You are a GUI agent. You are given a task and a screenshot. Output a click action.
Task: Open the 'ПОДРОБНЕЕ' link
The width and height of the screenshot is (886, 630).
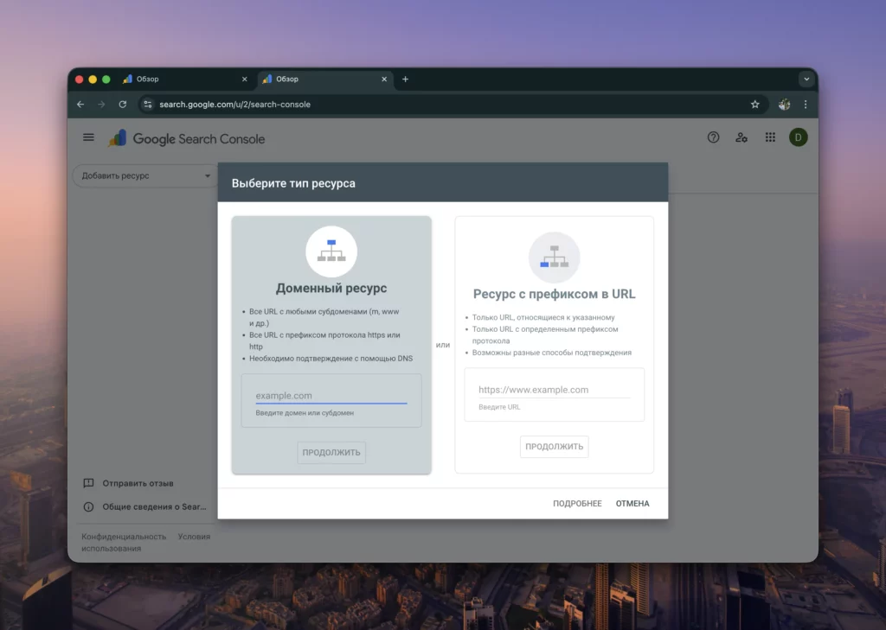577,504
